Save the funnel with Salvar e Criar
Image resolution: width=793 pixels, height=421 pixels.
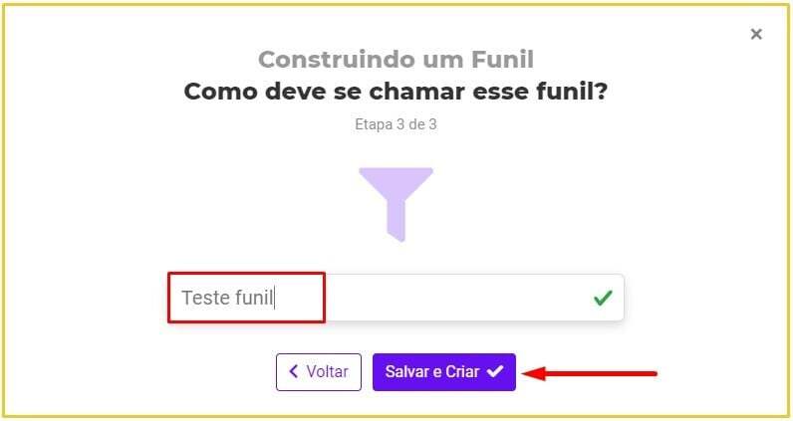443,372
